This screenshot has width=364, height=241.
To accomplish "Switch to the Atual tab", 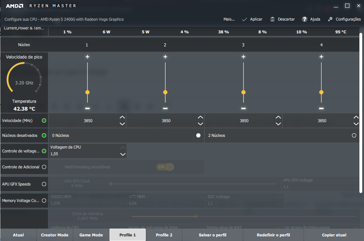I will click(18, 235).
